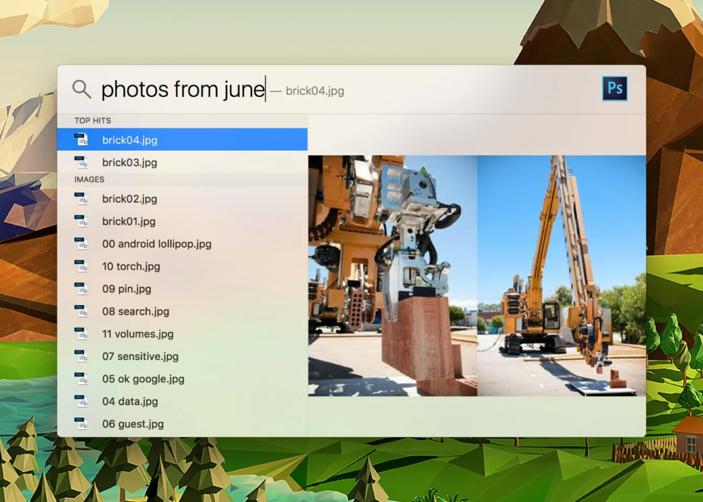The height and width of the screenshot is (502, 703).
Task: Open the 00 android lollipop.jpg result
Action: click(x=157, y=244)
